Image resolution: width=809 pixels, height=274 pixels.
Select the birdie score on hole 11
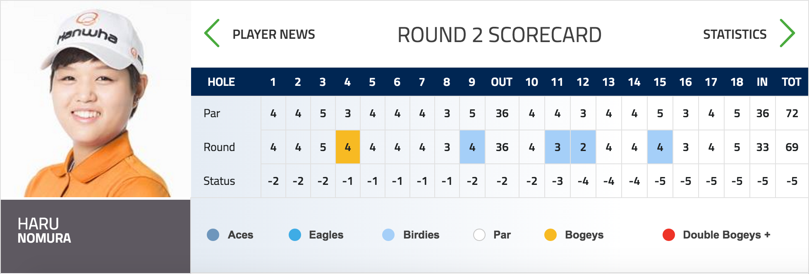(558, 147)
